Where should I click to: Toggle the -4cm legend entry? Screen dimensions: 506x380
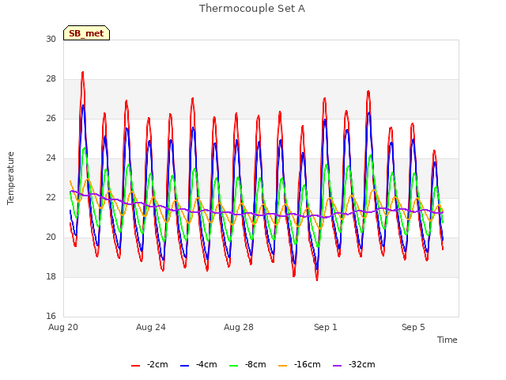[x=198, y=365]
